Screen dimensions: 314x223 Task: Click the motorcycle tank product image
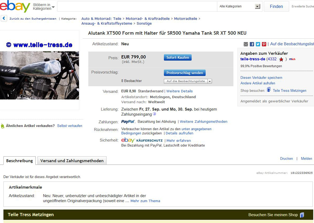(40, 75)
